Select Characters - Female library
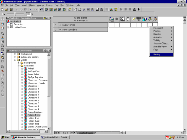 [36, 83]
